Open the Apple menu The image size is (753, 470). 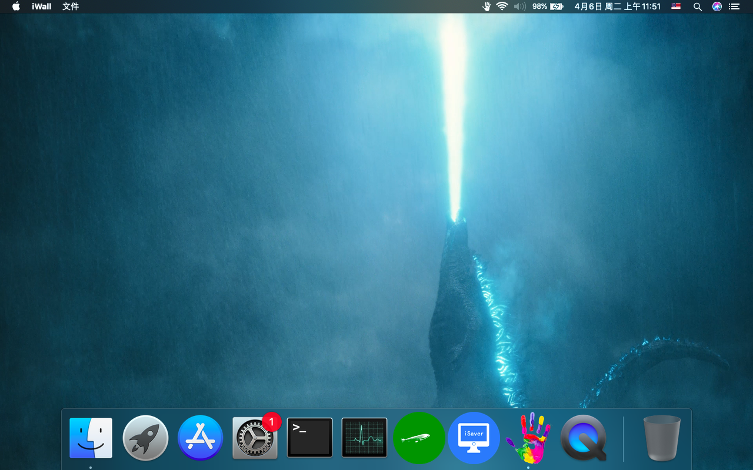[x=16, y=6]
